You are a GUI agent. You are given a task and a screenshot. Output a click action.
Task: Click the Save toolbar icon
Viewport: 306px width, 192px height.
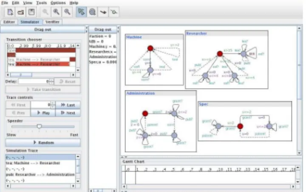pyautogui.click(x=31, y=12)
